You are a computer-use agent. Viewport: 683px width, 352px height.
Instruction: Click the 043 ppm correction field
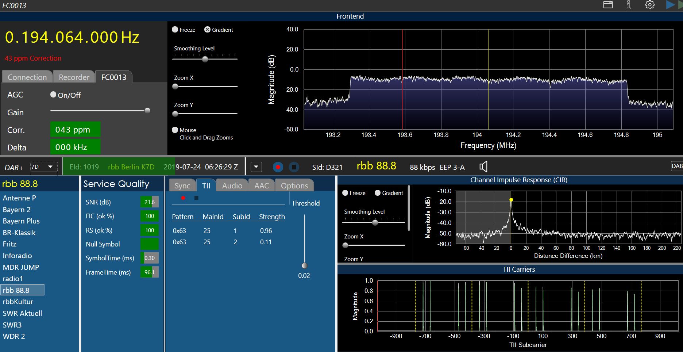tap(75, 130)
